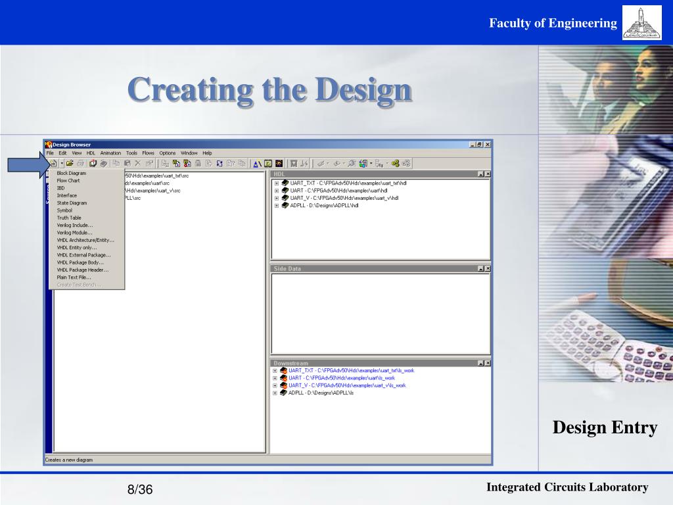The image size is (673, 505).
Task: Open the dropdown arrow beside the New icon
Action: point(62,162)
